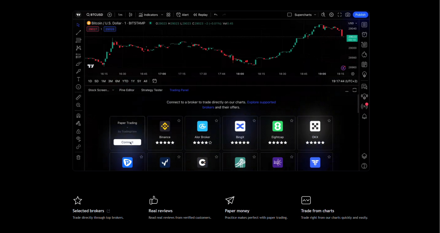Select the emoji drawing tool
The width and height of the screenshot is (440, 233).
coord(78,87)
